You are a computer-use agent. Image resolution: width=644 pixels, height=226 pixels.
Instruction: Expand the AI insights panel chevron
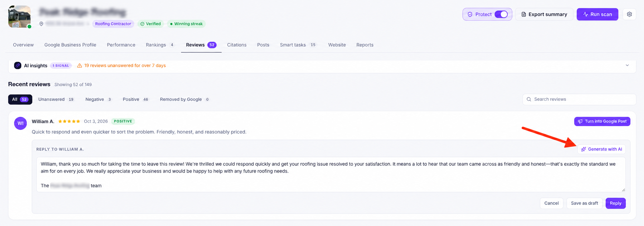[627, 65]
